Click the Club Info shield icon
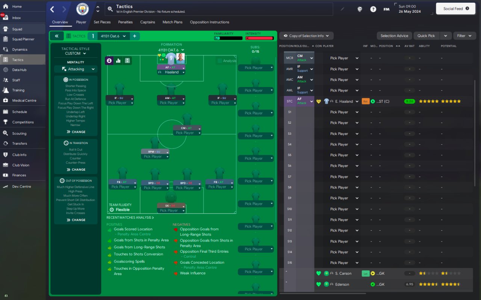The height and width of the screenshot is (300, 481). (x=5, y=154)
